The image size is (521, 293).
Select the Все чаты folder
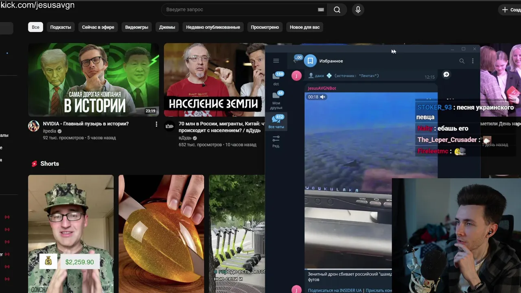pyautogui.click(x=276, y=122)
